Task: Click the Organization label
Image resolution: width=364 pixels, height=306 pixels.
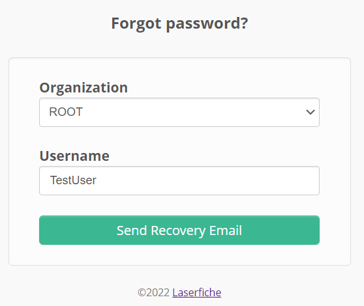Action: pos(83,88)
